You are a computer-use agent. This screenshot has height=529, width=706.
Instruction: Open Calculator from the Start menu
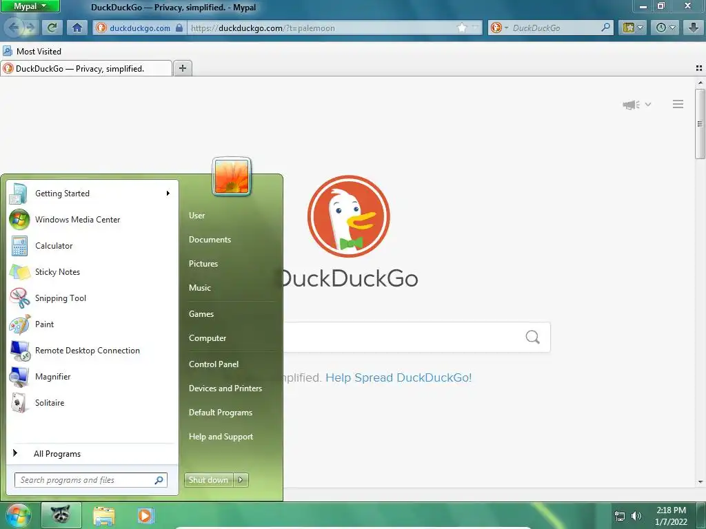tap(92, 246)
